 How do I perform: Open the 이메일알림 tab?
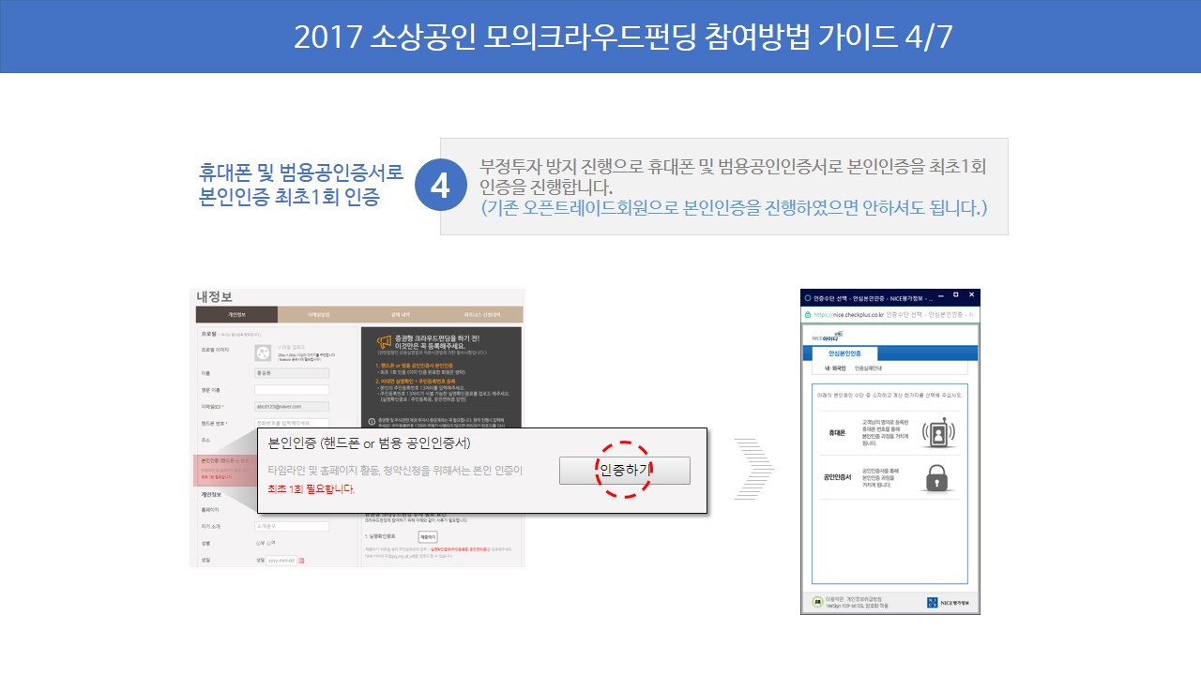point(317,315)
